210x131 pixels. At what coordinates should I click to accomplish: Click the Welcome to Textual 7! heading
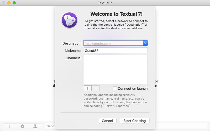(116, 14)
